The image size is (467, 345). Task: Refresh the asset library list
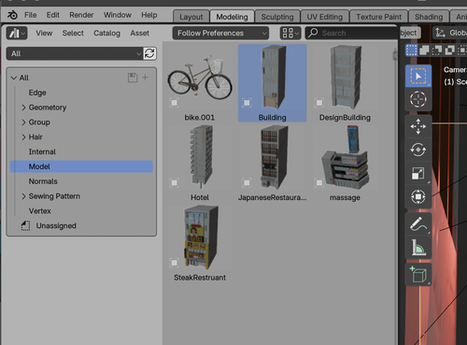[x=149, y=53]
